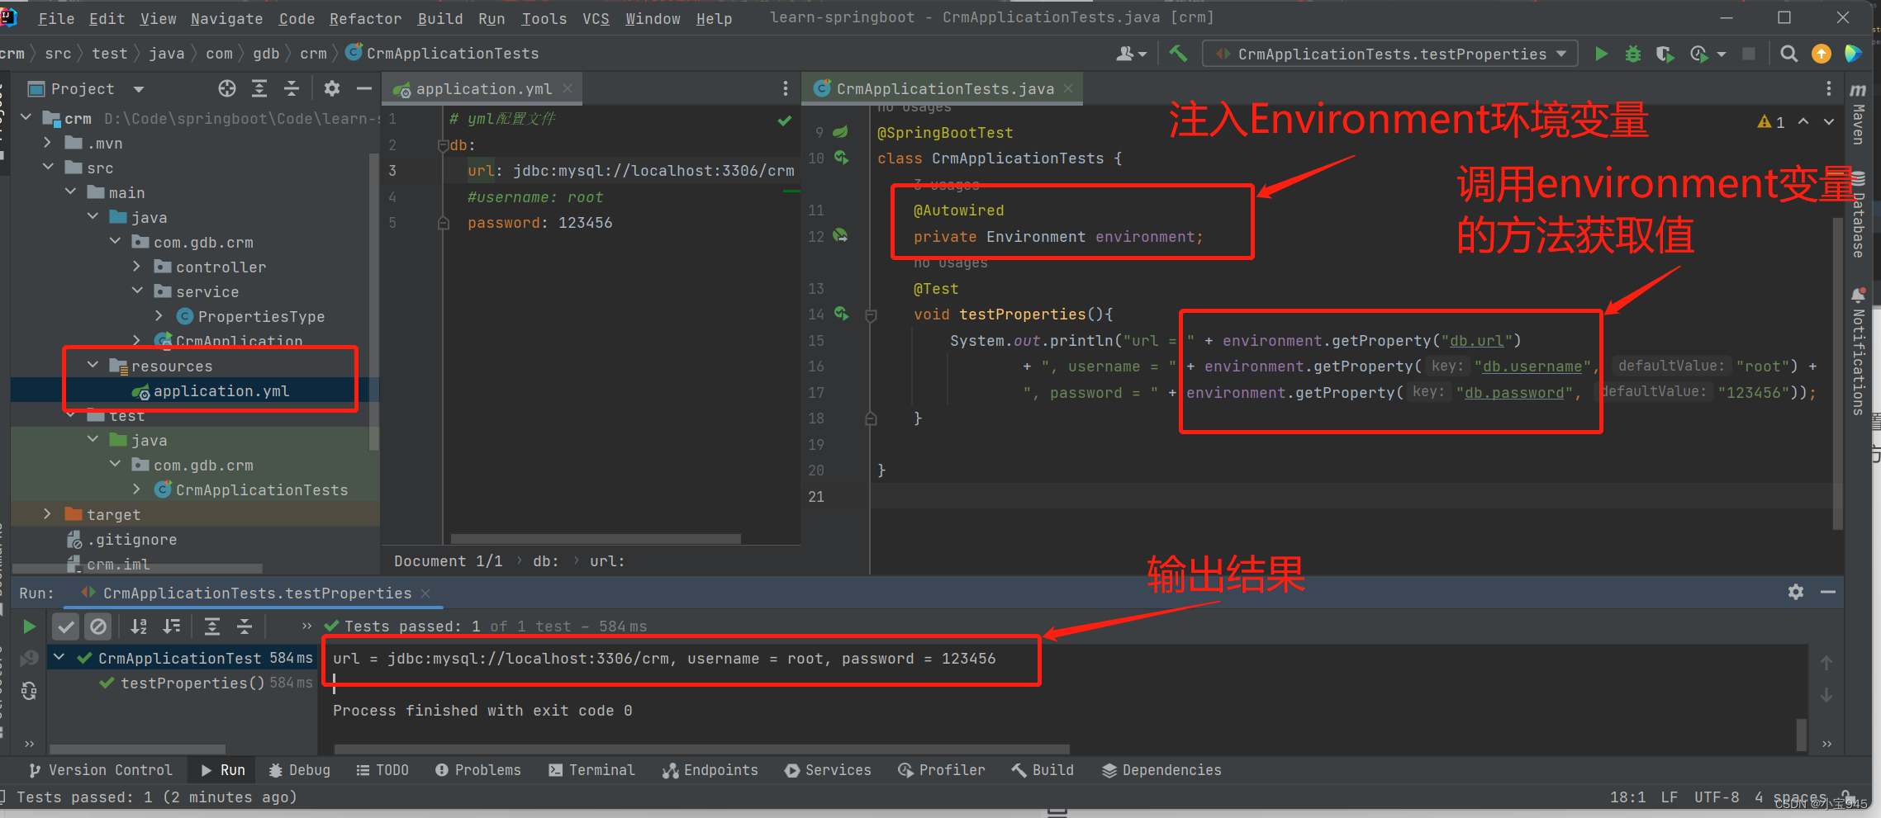Screen dimensions: 1881x818
Task: Expand the .mvn folder
Action: click(x=49, y=142)
